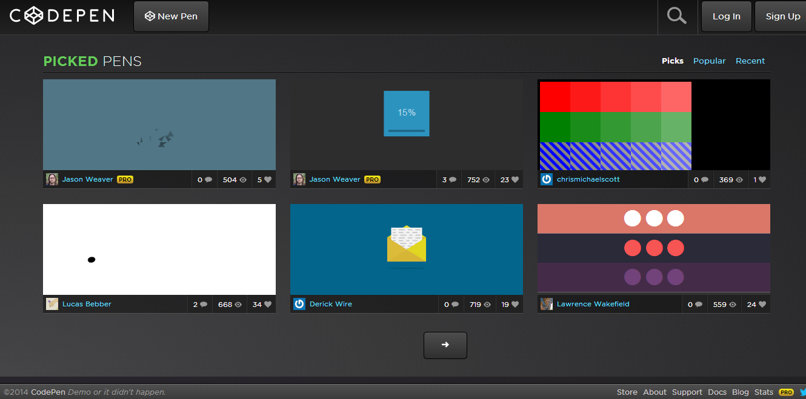Screen dimensions: 806x399
Task: Switch to the Recent tab
Action: pos(750,61)
